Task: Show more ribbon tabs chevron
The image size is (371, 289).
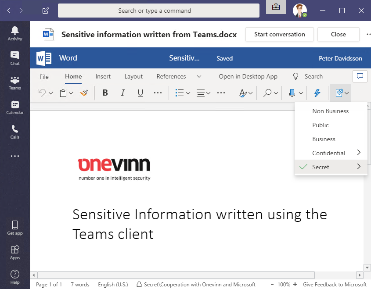Action: tap(199, 77)
